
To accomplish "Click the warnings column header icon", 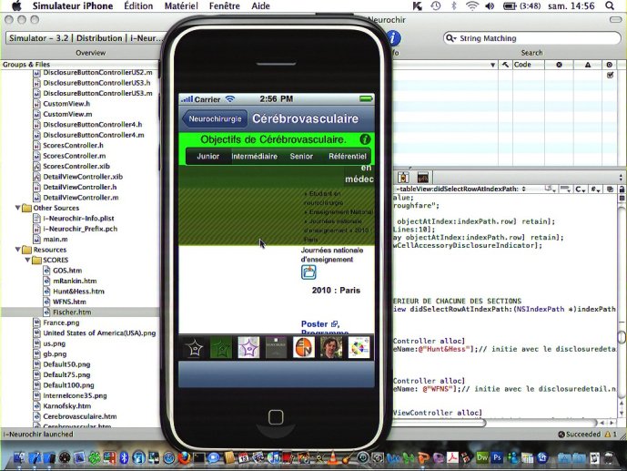I will pyautogui.click(x=588, y=65).
